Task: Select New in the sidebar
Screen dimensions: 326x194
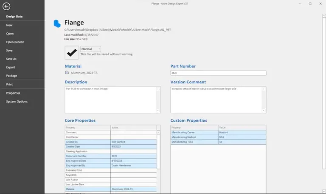Action: (x=9, y=25)
